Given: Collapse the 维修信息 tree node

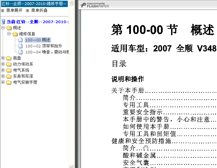Looking at the screenshot, I should (9, 34).
